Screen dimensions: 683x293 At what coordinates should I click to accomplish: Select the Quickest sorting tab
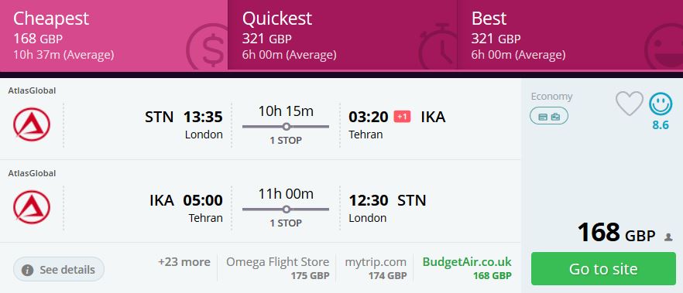tap(342, 36)
